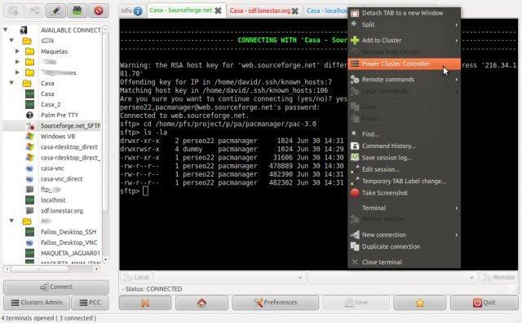Select Palm Pre TTY connection
The width and height of the screenshot is (522, 323).
[60, 116]
